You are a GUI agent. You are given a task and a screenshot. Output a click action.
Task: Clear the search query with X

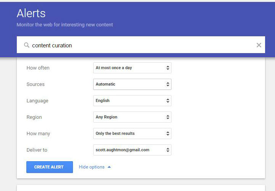click(x=259, y=45)
